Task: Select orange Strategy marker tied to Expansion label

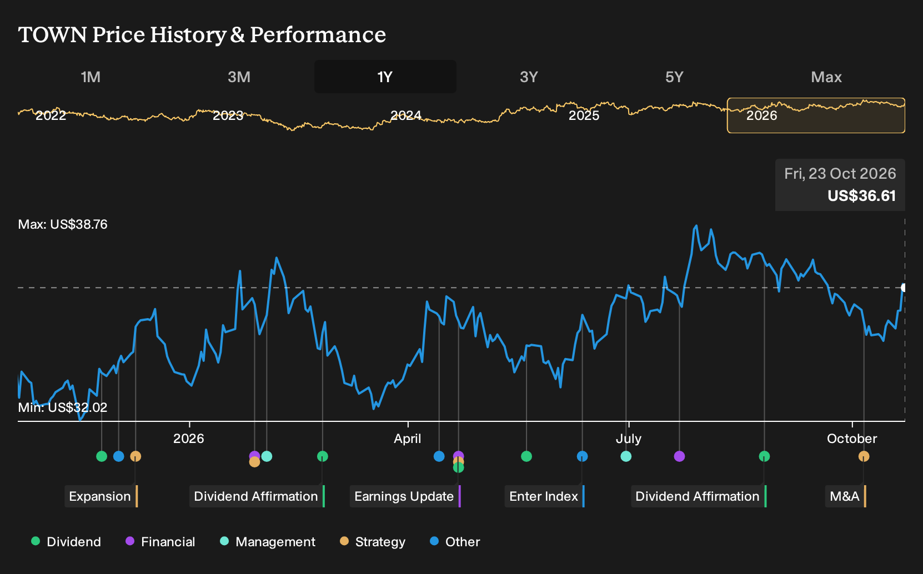Action: (136, 456)
